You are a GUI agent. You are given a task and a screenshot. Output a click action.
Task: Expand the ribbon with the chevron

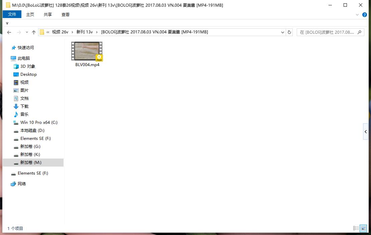click(357, 15)
